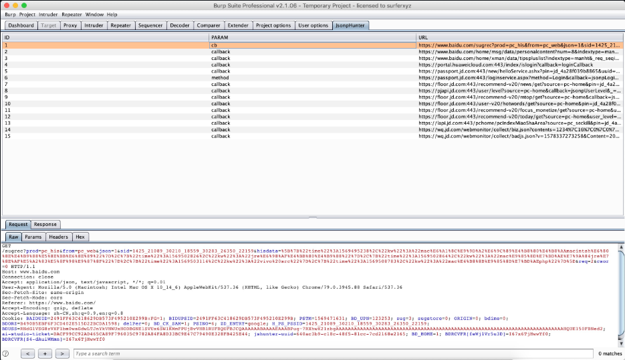Focus the search term input field
The width and height of the screenshot is (625, 360).
point(333,353)
